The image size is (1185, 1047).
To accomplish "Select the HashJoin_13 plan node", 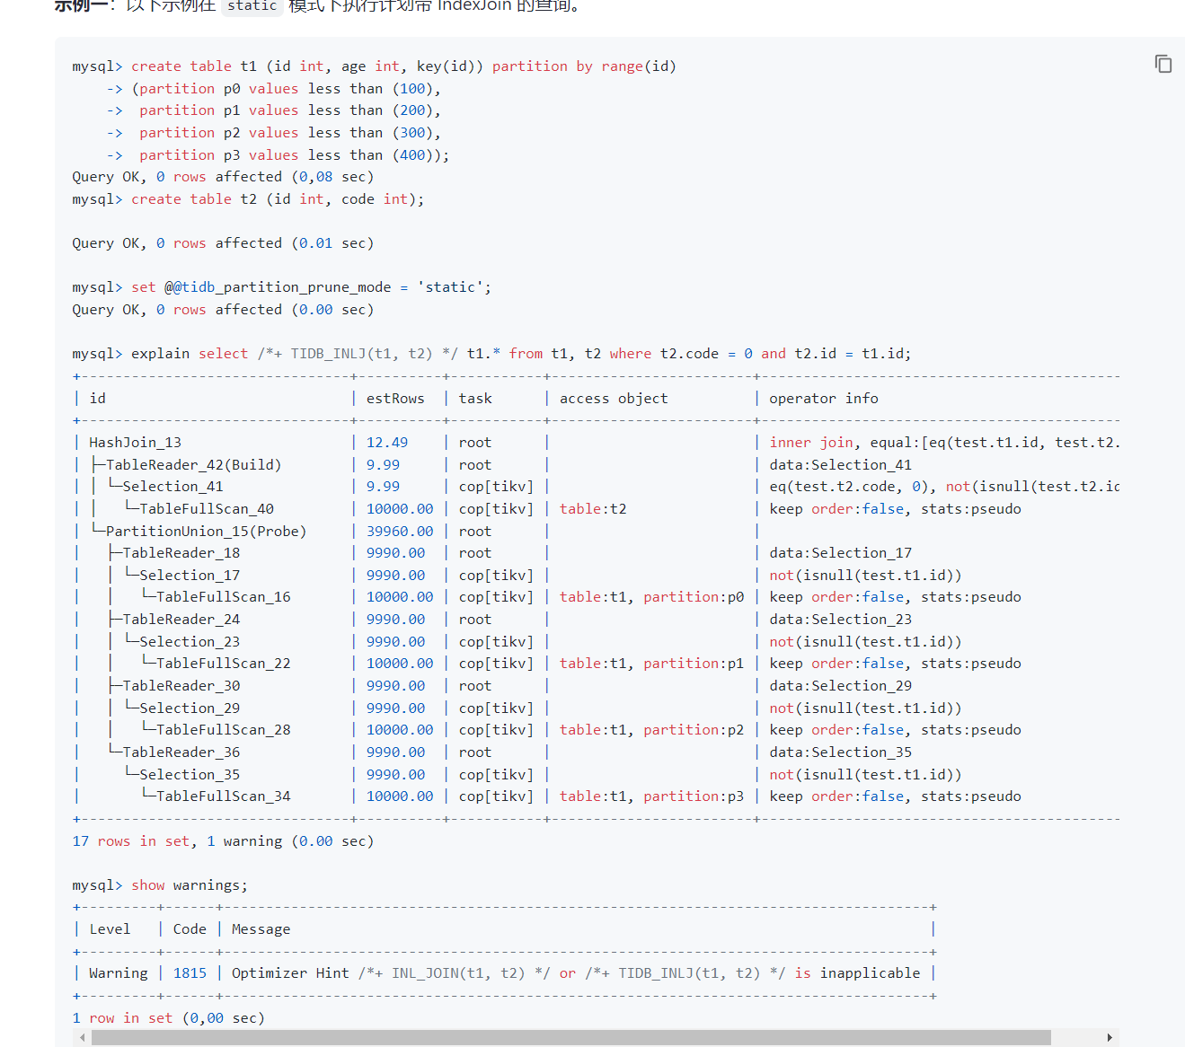I will (x=135, y=443).
